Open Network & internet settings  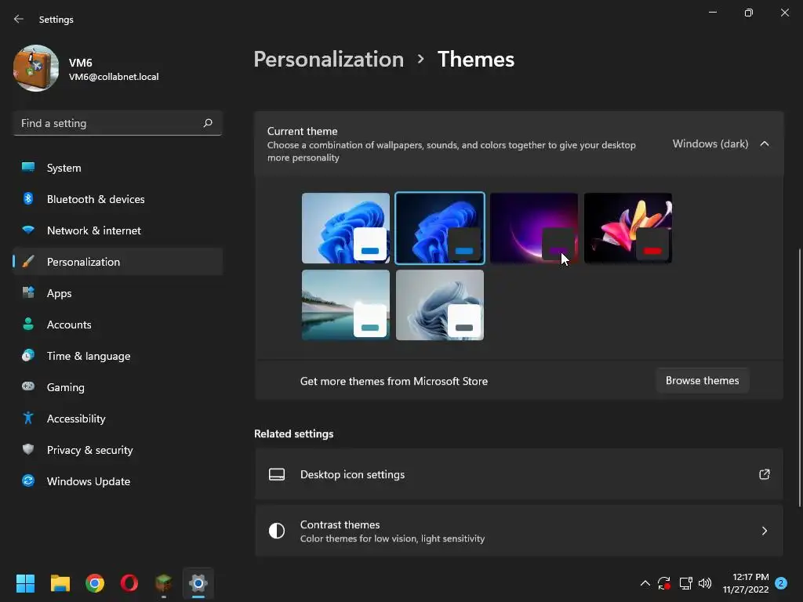tap(118, 230)
